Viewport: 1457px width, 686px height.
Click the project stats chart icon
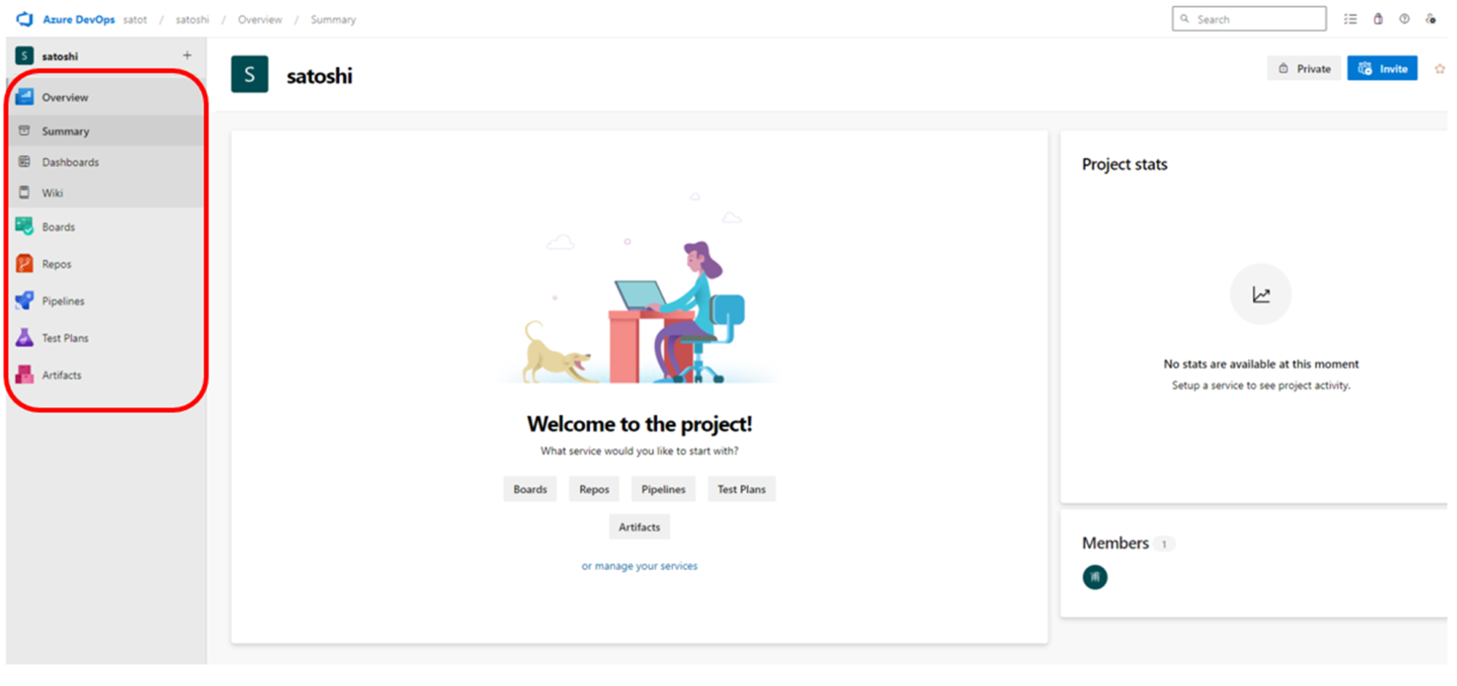tap(1261, 294)
